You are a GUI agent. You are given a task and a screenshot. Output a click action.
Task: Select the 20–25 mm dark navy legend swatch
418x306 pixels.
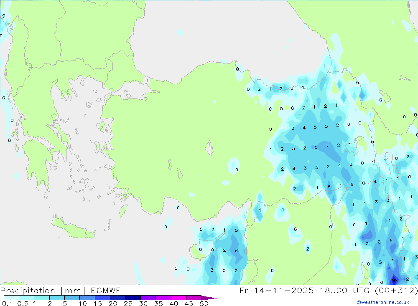pos(117,298)
